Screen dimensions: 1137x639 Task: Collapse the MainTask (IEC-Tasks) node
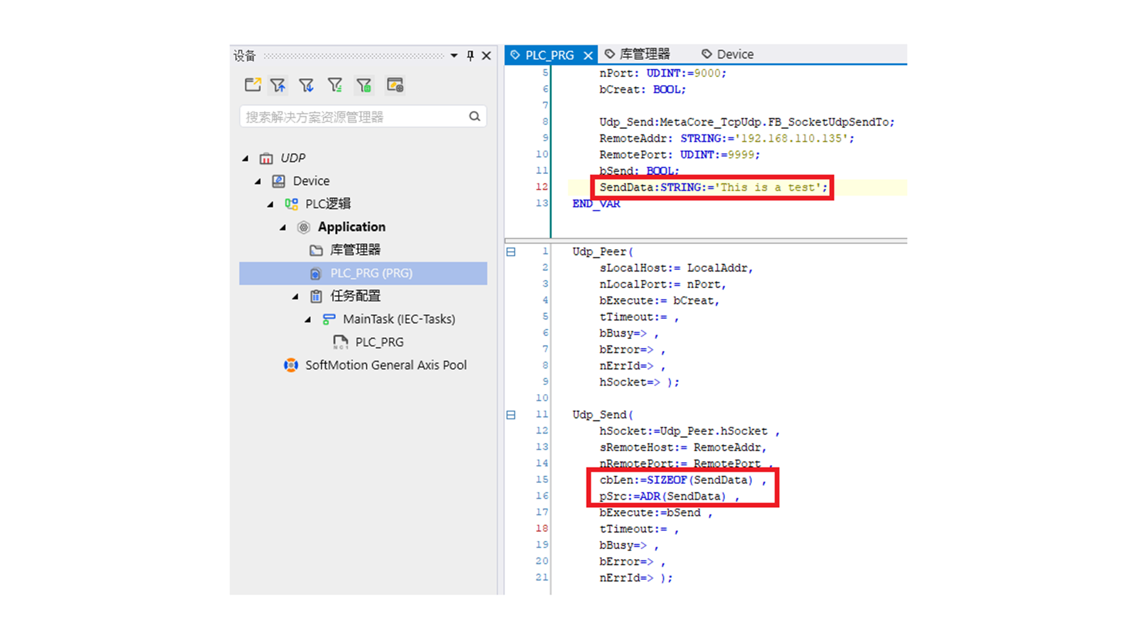[307, 319]
